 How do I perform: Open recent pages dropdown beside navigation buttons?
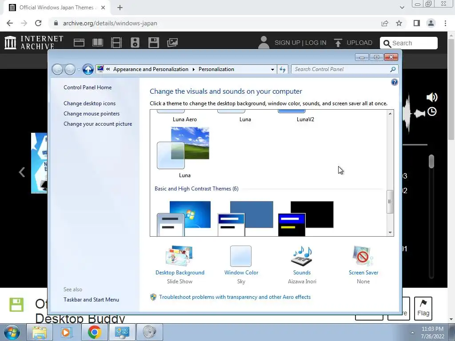[x=78, y=70]
